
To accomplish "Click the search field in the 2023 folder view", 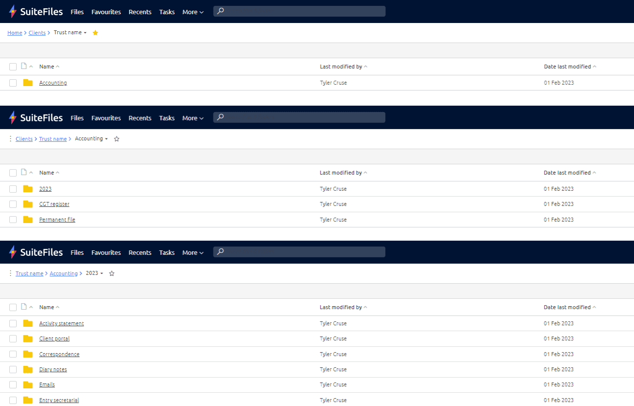I will tap(299, 252).
